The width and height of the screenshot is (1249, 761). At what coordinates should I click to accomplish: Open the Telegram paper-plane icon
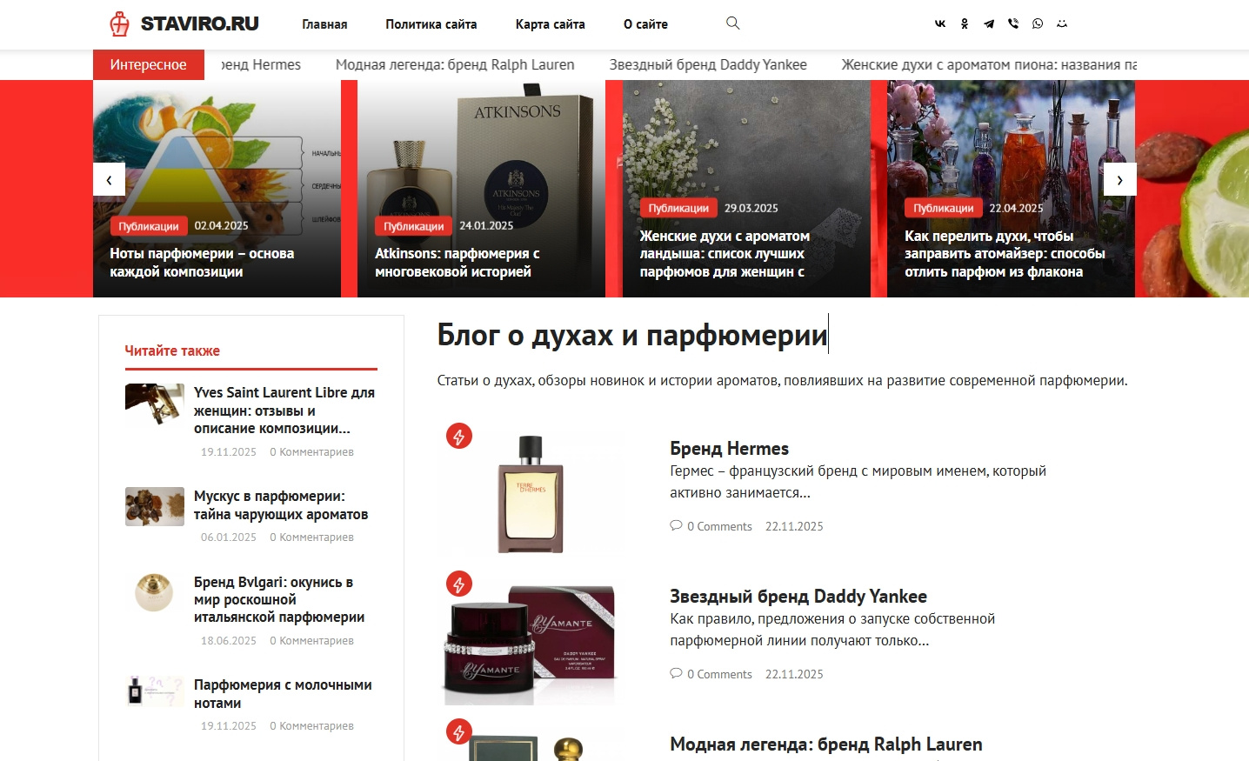click(x=989, y=24)
